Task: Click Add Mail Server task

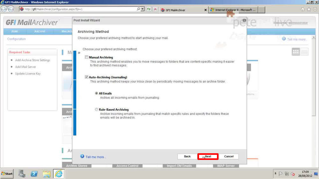Action: point(26,67)
